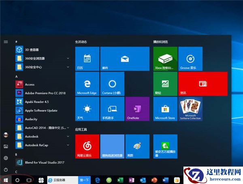The width and height of the screenshot is (243, 184).
Task: Click the 搜一下 search button
Action: tap(84, 180)
